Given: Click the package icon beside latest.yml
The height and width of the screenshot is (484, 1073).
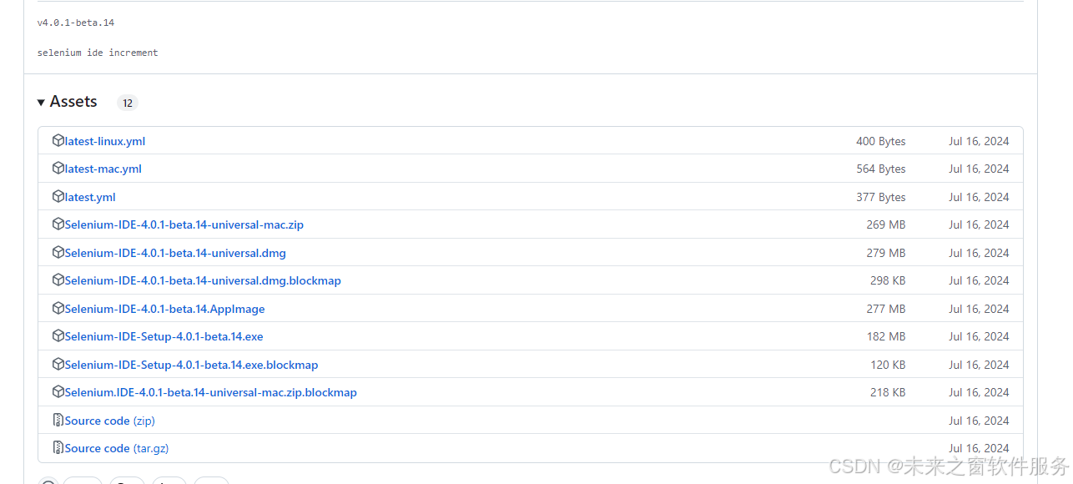Looking at the screenshot, I should click(58, 196).
